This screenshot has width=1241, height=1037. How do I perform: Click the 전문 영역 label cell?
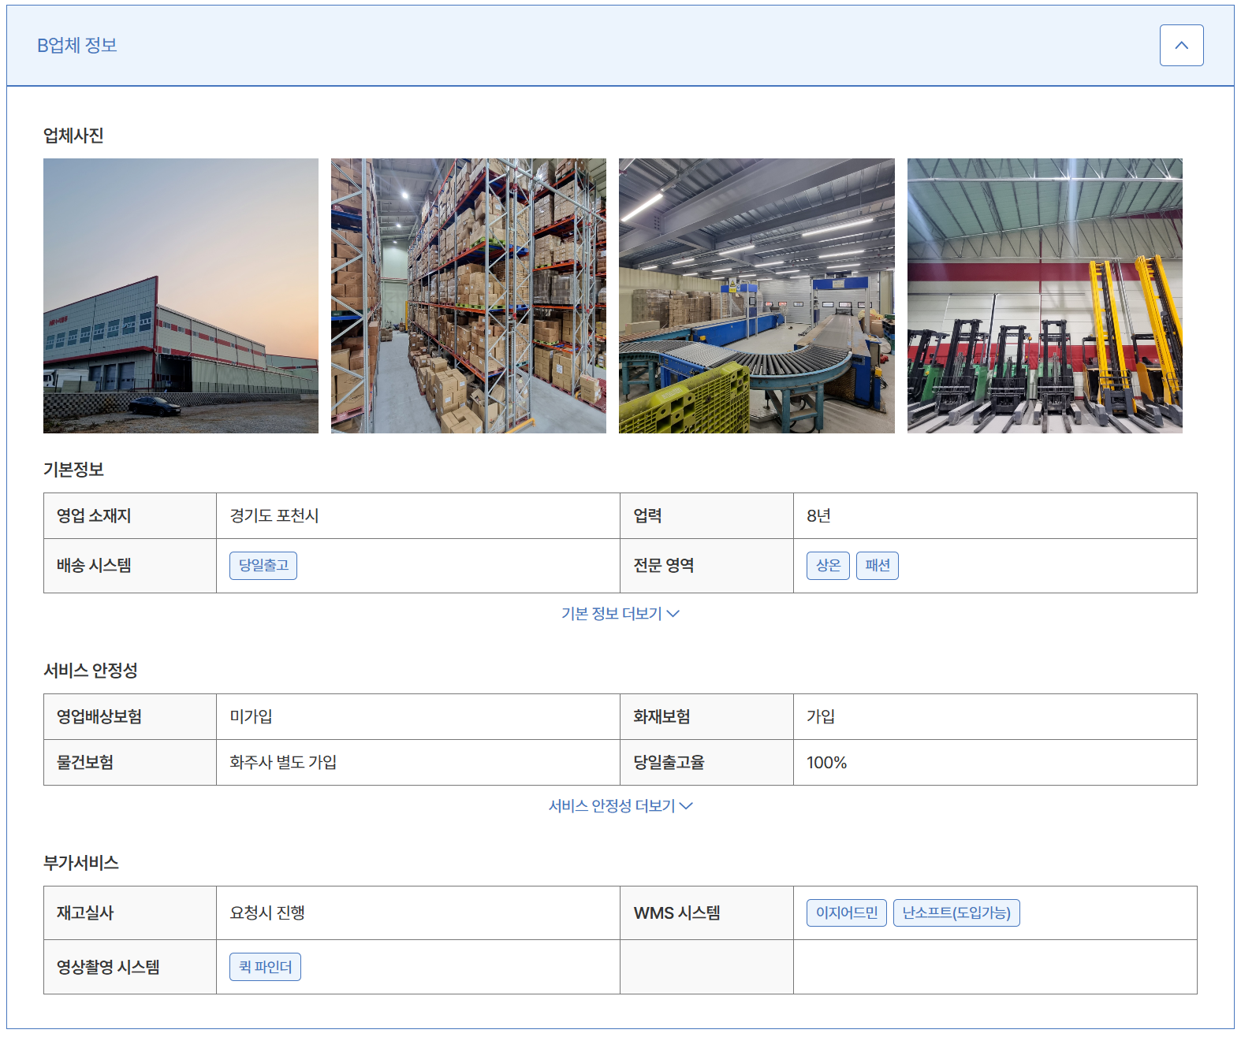[707, 566]
